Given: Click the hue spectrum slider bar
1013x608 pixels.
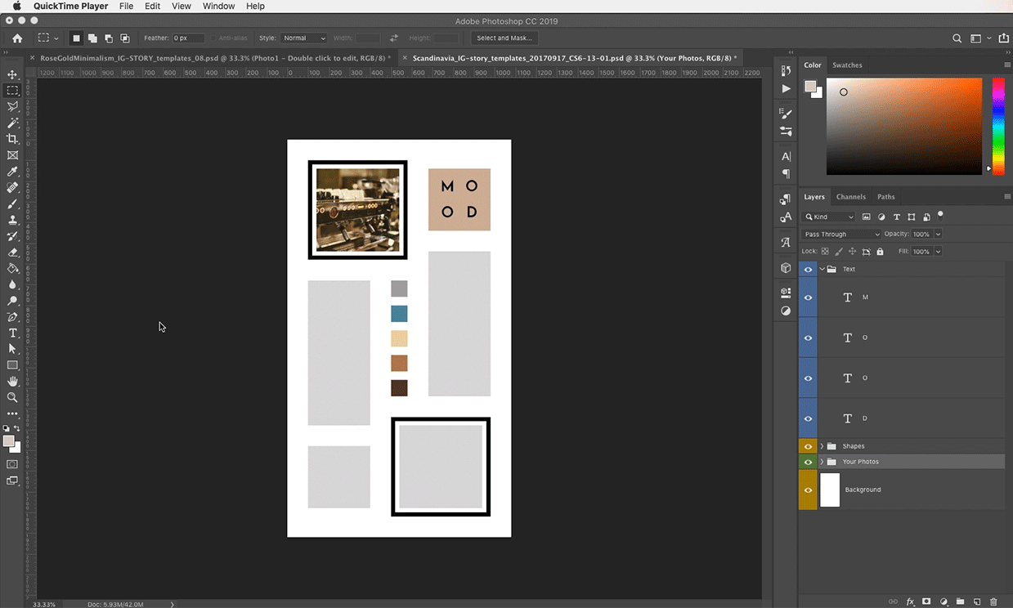Looking at the screenshot, I should tap(998, 126).
